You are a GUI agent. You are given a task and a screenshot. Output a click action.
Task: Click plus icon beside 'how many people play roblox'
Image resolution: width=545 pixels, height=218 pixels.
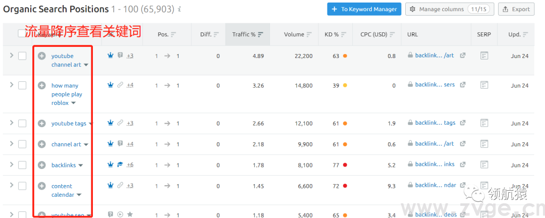tap(42, 86)
